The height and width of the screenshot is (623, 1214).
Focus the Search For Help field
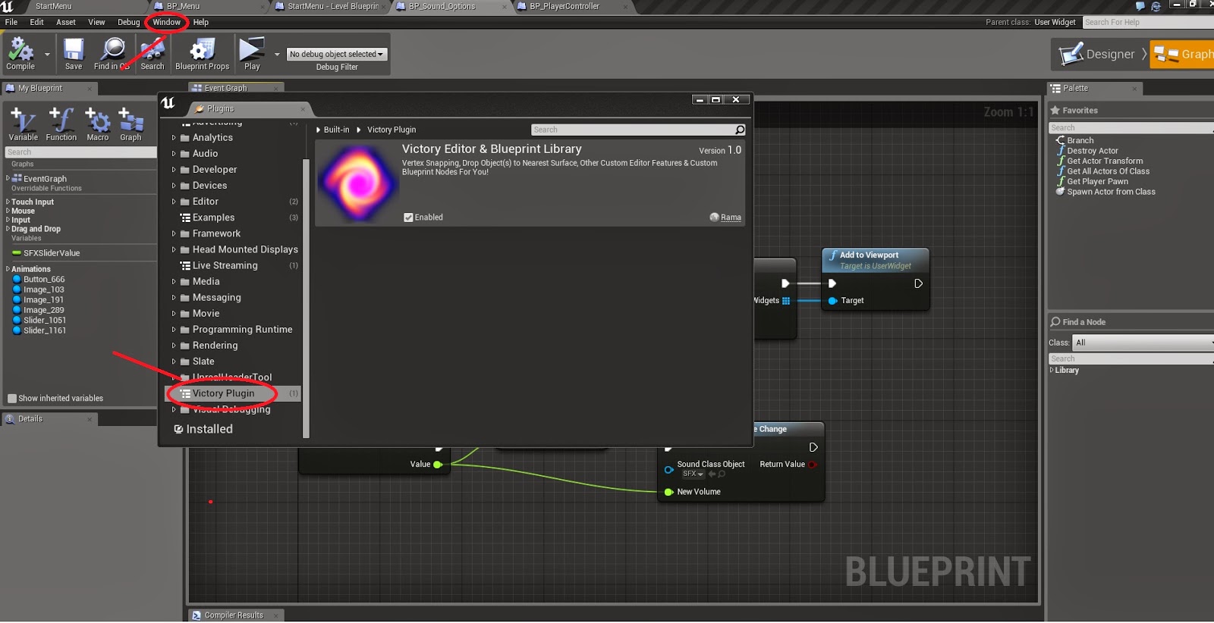coord(1148,22)
